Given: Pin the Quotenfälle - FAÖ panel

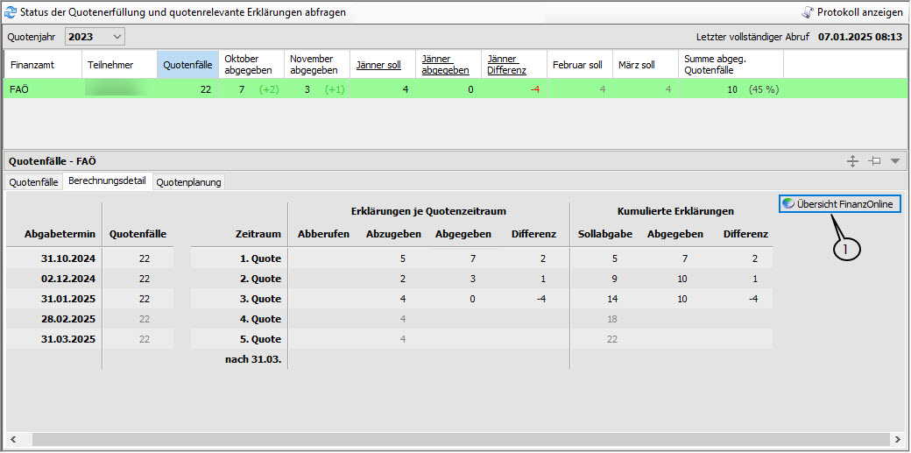Looking at the screenshot, I should point(873,161).
